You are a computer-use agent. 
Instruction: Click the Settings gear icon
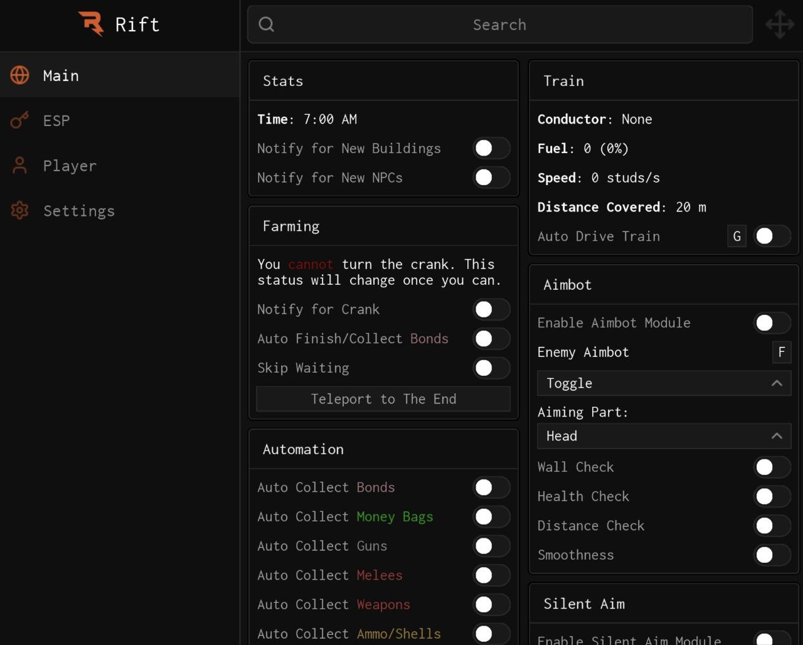(20, 211)
